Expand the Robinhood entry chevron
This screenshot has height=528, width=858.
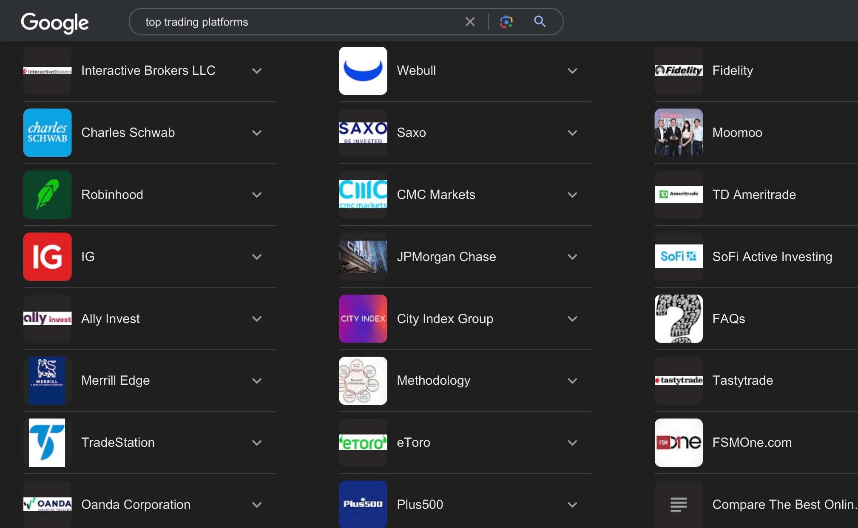tap(257, 195)
